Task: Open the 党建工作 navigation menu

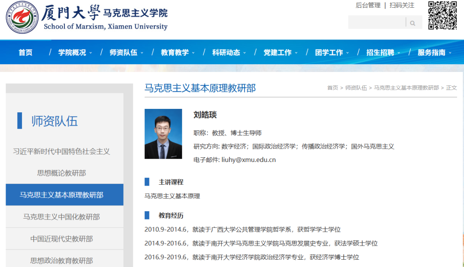Action: click(280, 52)
